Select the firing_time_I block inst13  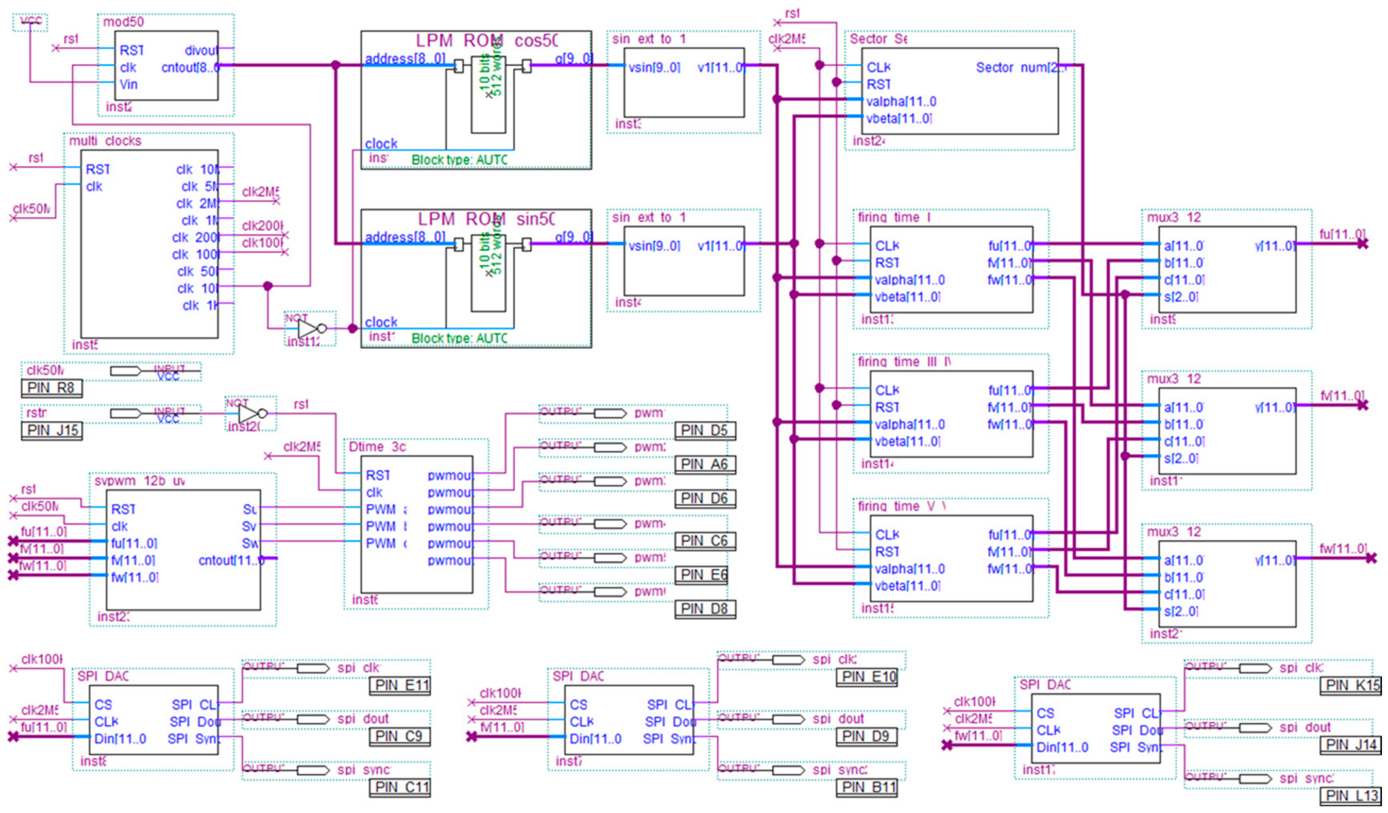[951, 269]
